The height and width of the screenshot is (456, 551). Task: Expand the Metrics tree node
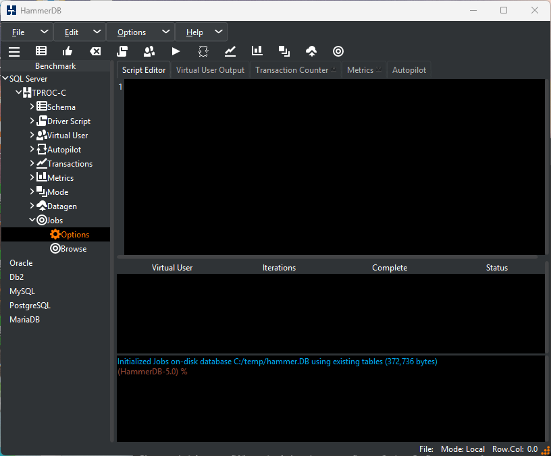[32, 177]
